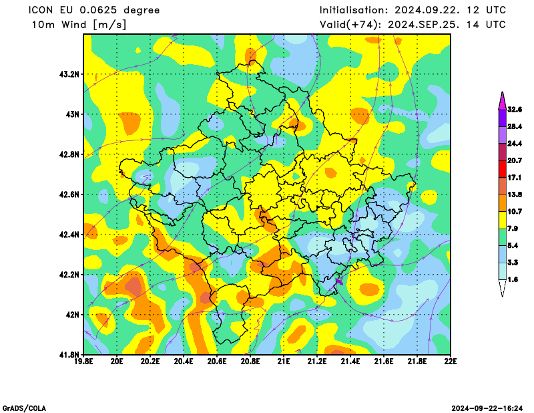
Task: Click the crimson 20.7–24.4 color band
Action: tap(503, 152)
